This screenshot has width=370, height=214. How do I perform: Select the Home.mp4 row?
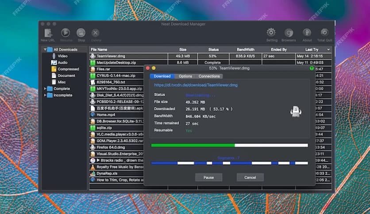117,115
